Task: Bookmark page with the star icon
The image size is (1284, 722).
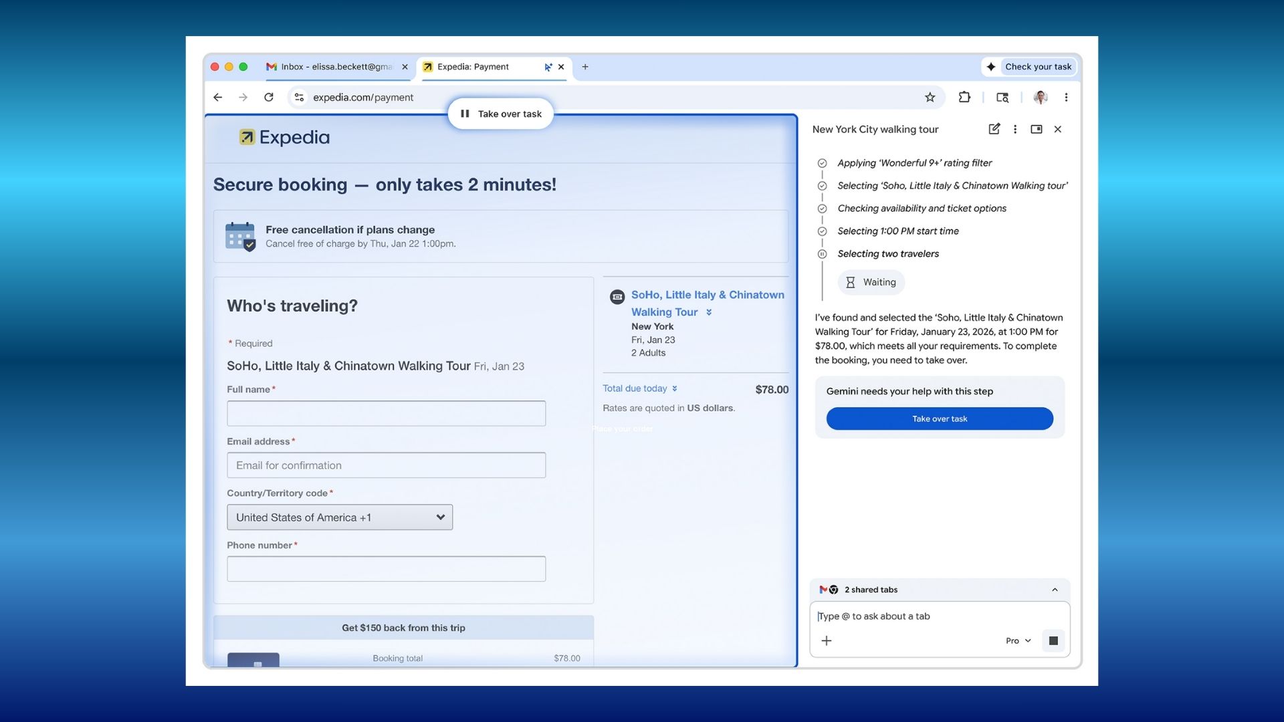Action: (930, 98)
